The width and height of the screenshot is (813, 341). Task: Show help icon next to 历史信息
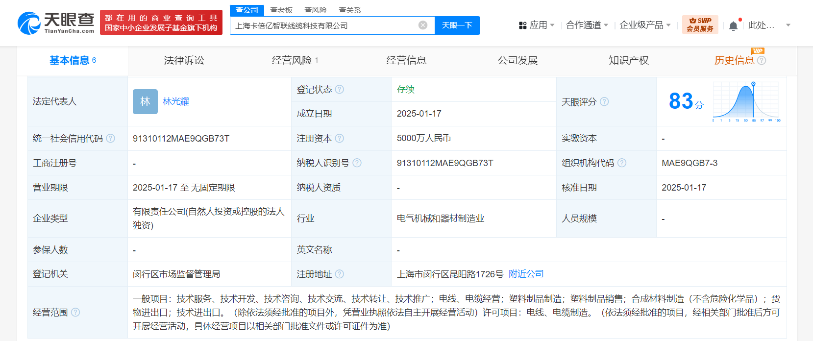pyautogui.click(x=762, y=60)
